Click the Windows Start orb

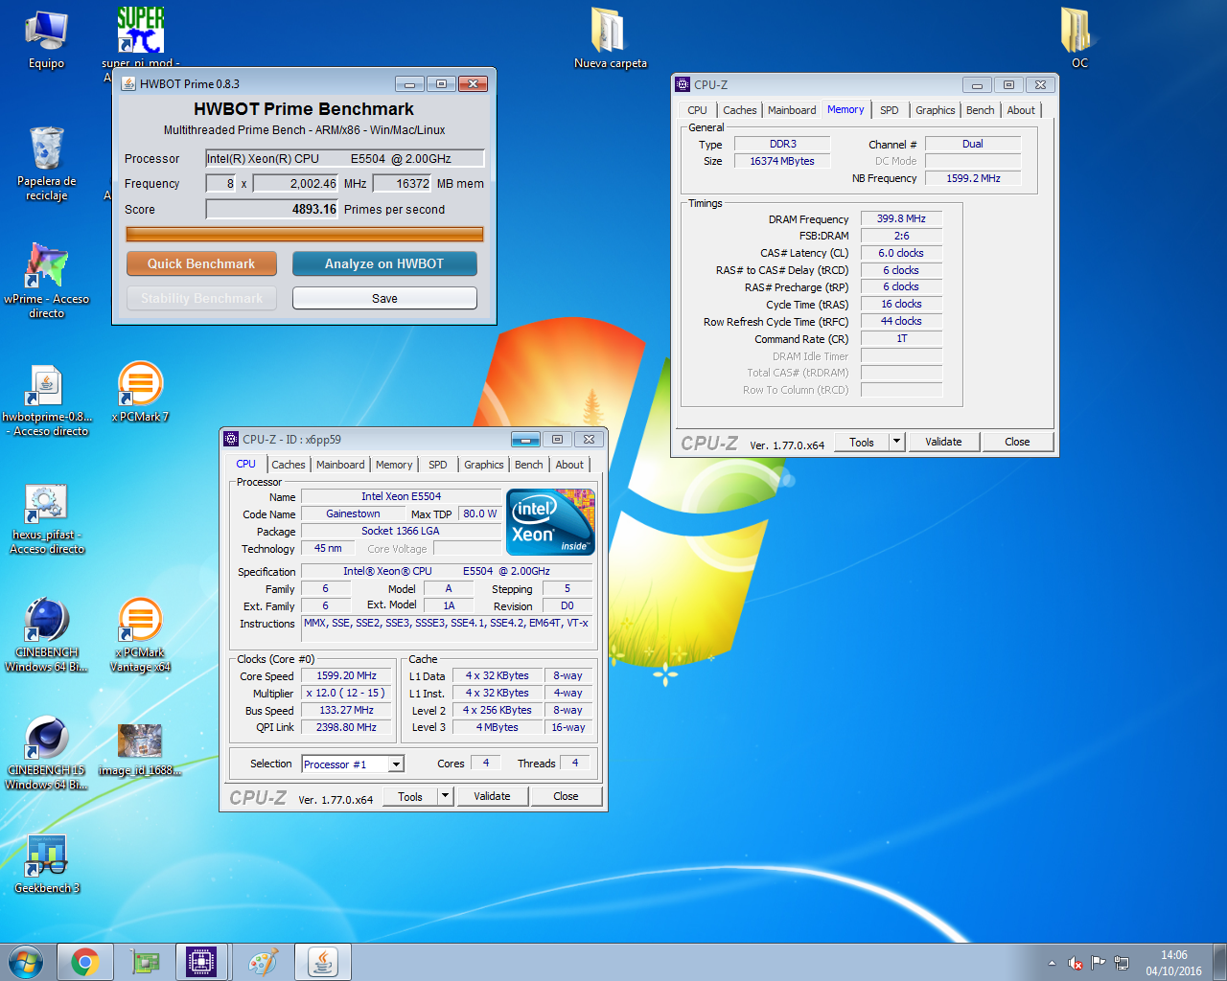pyautogui.click(x=26, y=962)
